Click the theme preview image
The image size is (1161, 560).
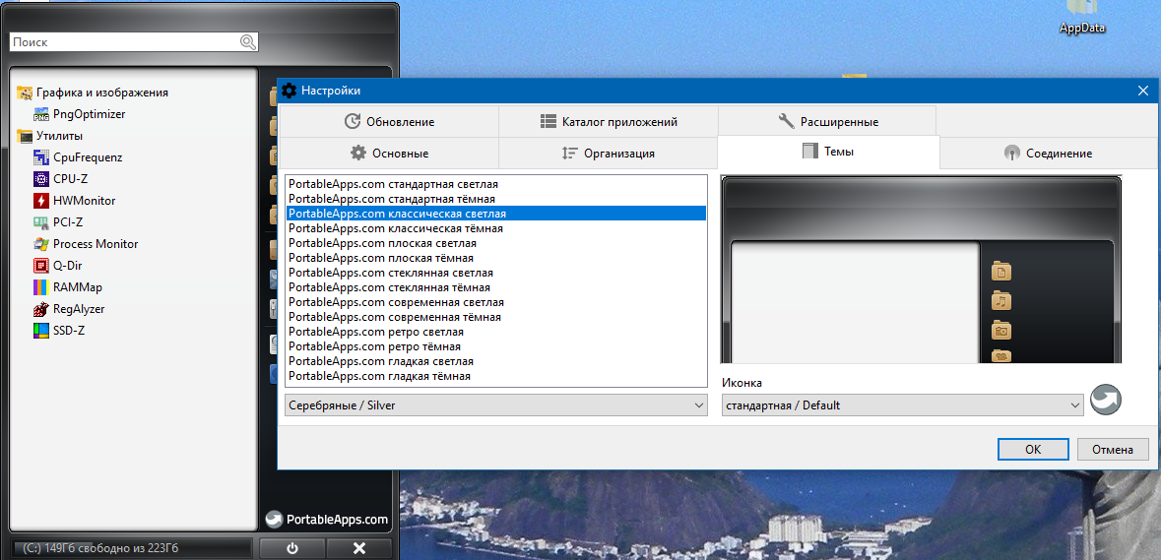point(921,270)
